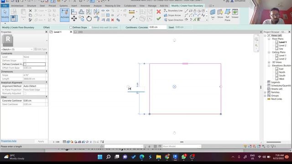Close the Level 1 view tab

pyautogui.click(x=71, y=32)
